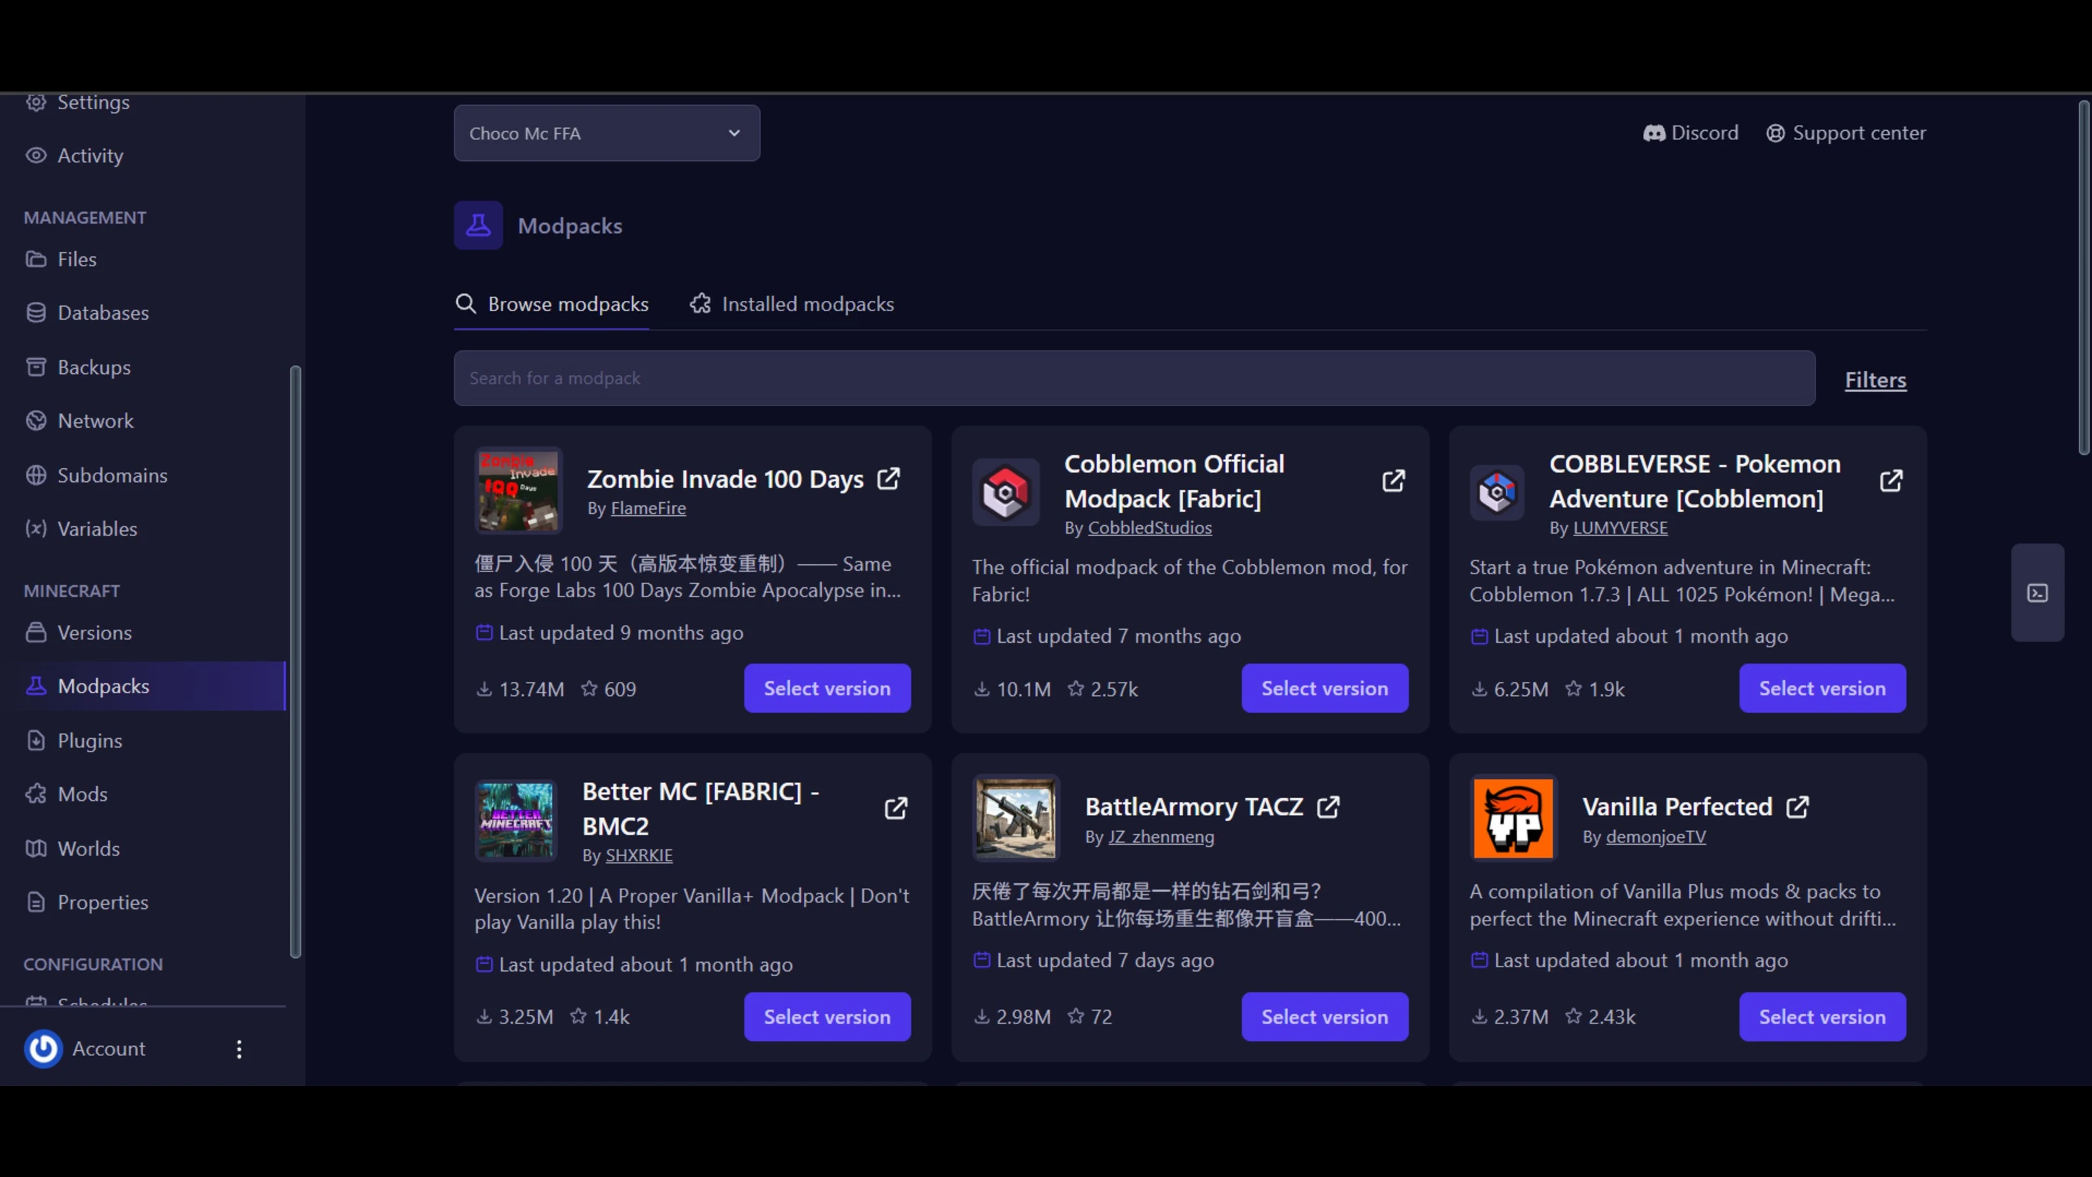
Task: Click the page vertical scrollbar
Action: click(2084, 278)
